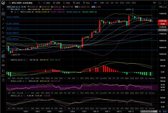Viewport: 168px width, 113px height.
Task: Switch to the 15分 interval
Action: pyautogui.click(x=128, y=3)
